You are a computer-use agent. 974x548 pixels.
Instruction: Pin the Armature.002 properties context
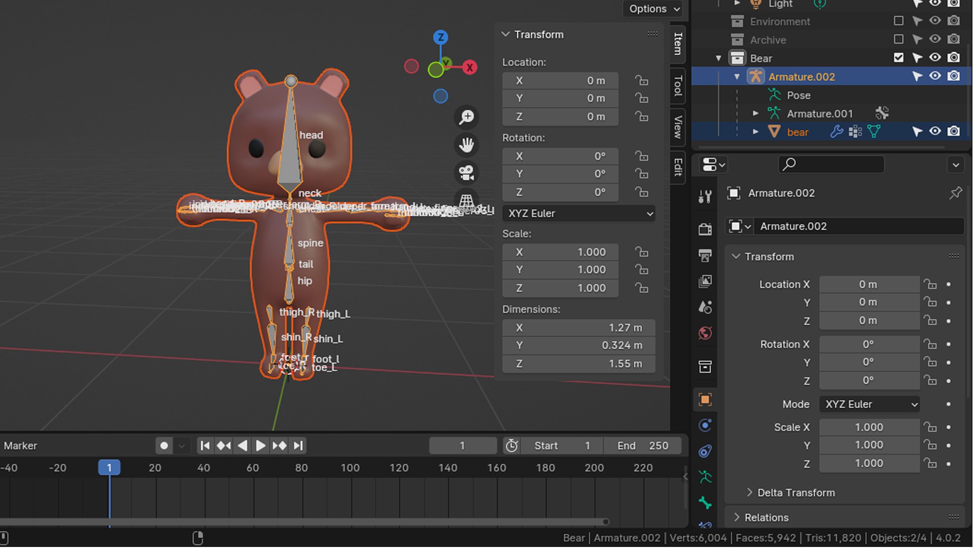[x=955, y=193]
